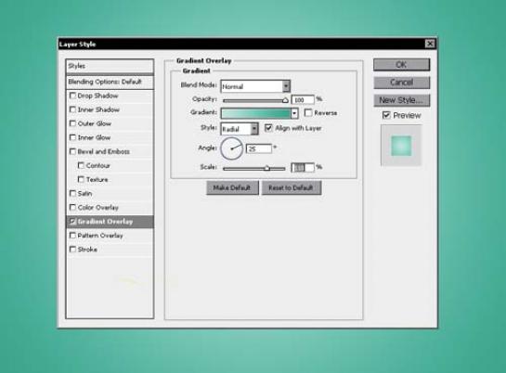The height and width of the screenshot is (373, 506).
Task: Uncheck Align with Layer
Action: 268,128
